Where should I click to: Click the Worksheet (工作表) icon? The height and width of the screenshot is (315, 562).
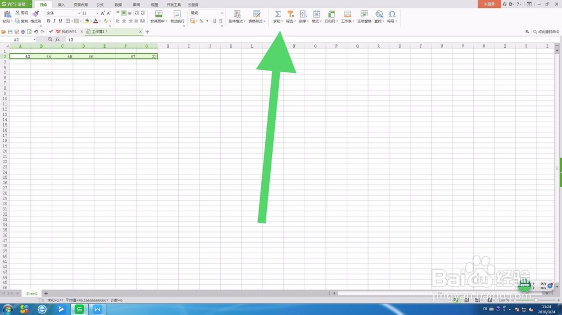tap(347, 14)
